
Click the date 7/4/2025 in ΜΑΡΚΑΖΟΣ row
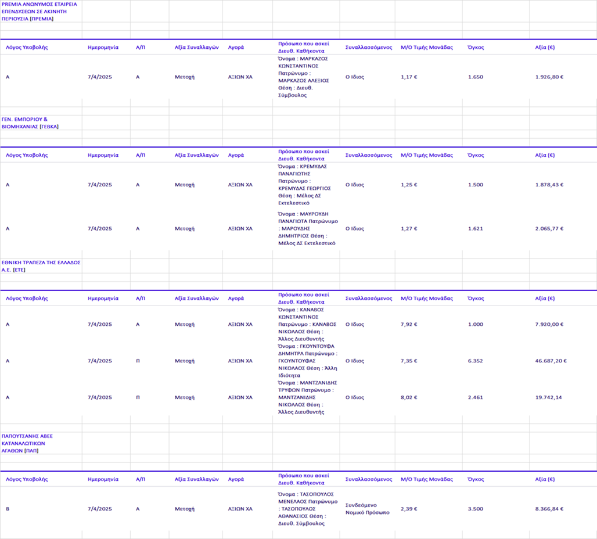click(100, 77)
